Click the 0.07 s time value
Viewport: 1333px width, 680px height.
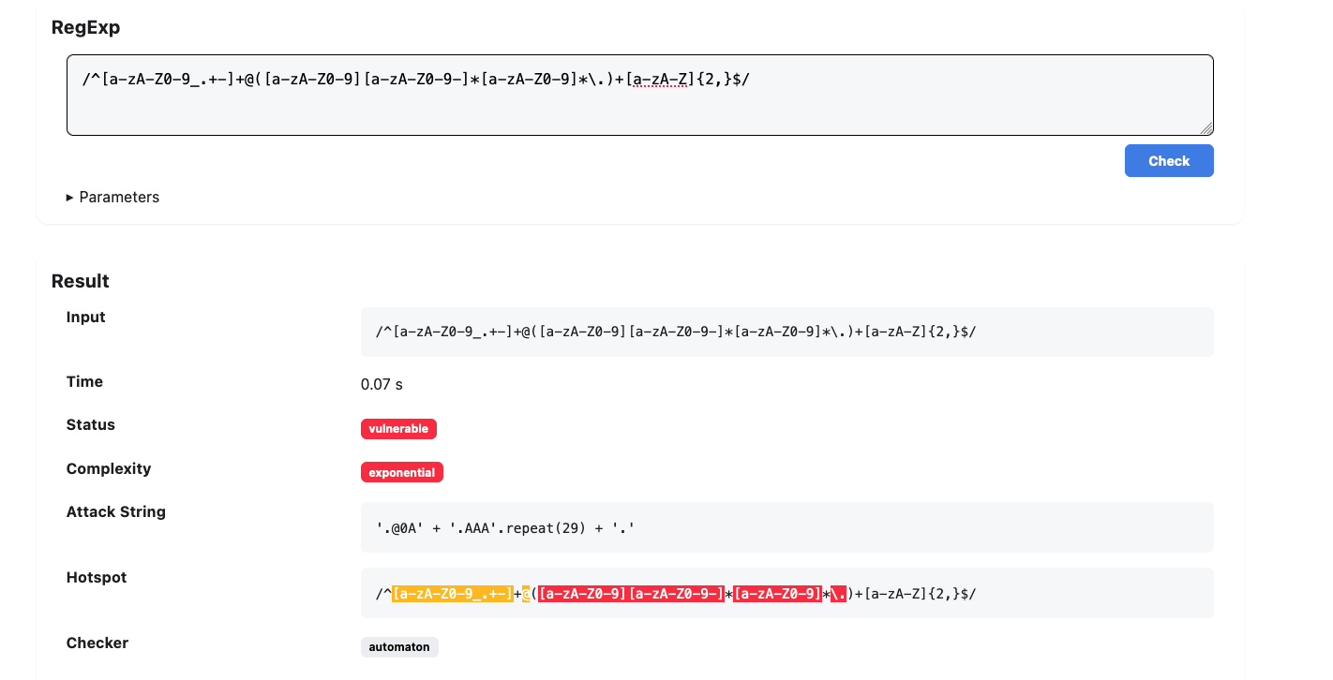(382, 384)
